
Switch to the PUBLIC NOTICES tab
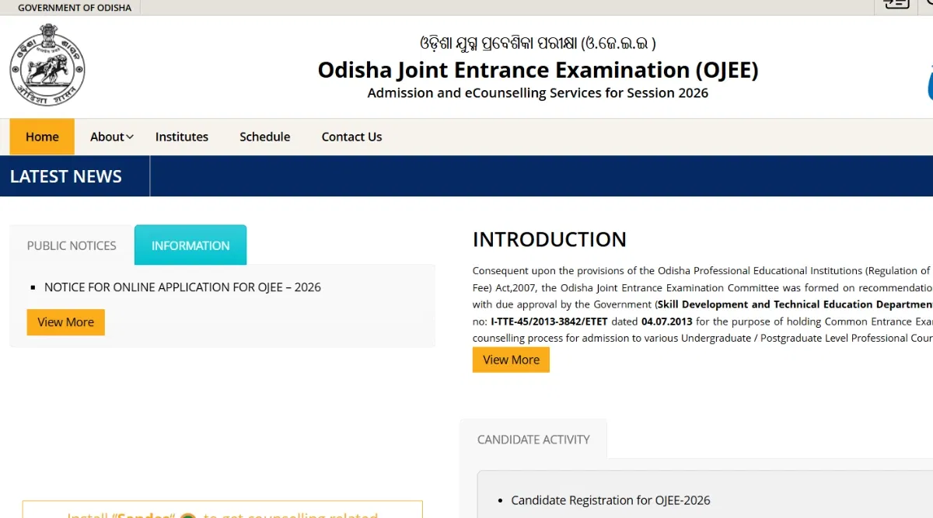coord(71,245)
